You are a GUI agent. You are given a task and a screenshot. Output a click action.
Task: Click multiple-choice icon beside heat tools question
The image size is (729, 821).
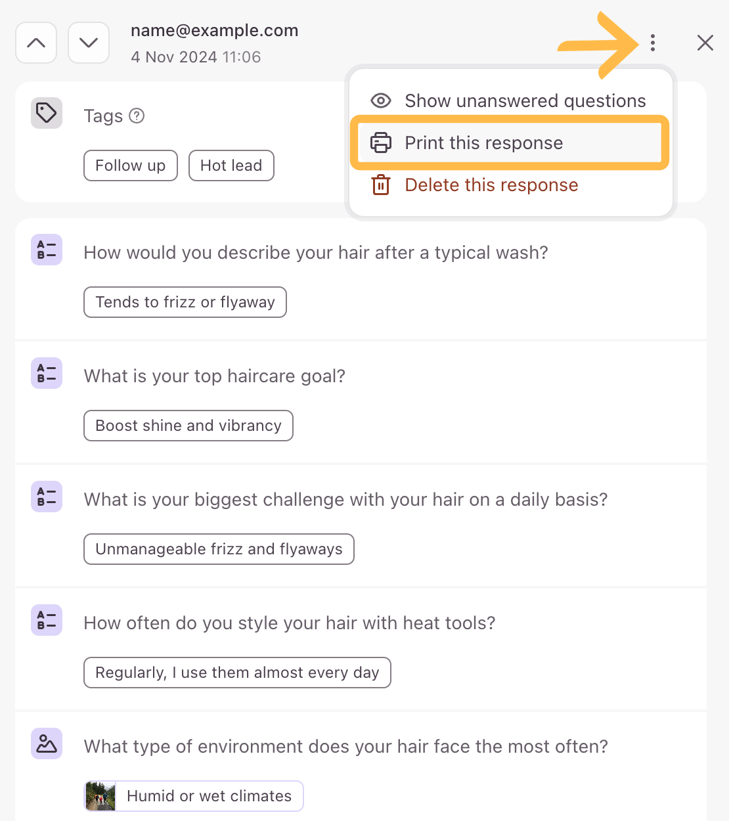pyautogui.click(x=47, y=620)
